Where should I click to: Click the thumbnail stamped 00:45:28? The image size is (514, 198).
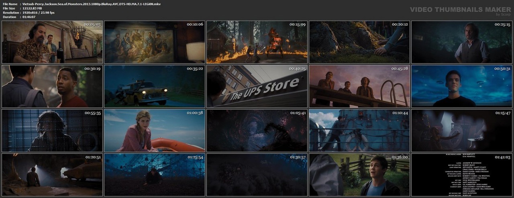(359, 86)
